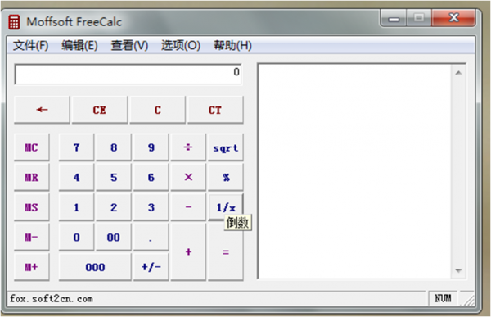Compute the square root with sqrt
The image size is (491, 317).
coord(226,147)
